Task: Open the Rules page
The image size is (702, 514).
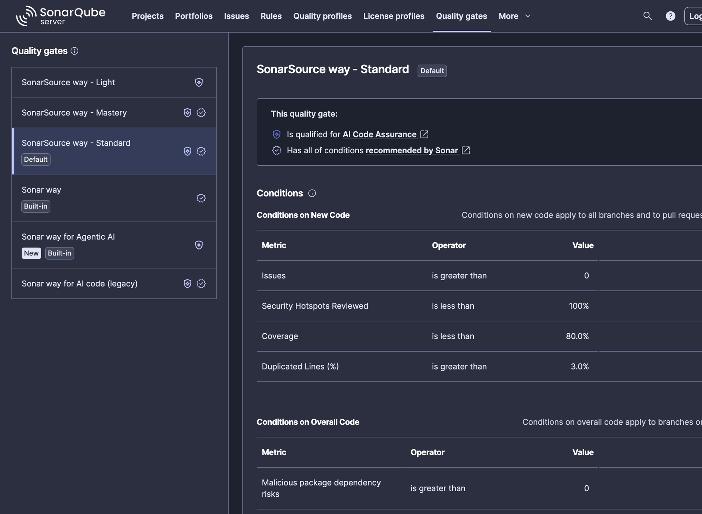Action: point(271,16)
